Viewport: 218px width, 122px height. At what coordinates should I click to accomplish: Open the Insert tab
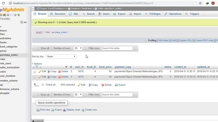click(x=104, y=14)
